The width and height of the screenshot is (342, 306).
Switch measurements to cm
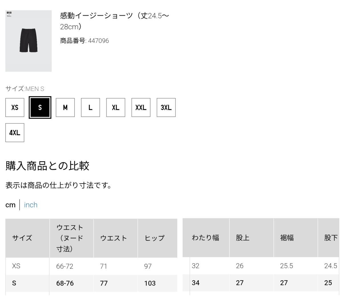point(10,205)
